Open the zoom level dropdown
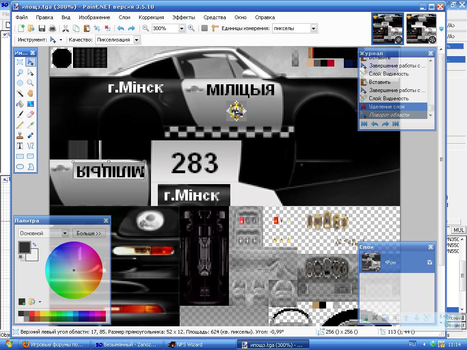The image size is (467, 350). click(182, 28)
